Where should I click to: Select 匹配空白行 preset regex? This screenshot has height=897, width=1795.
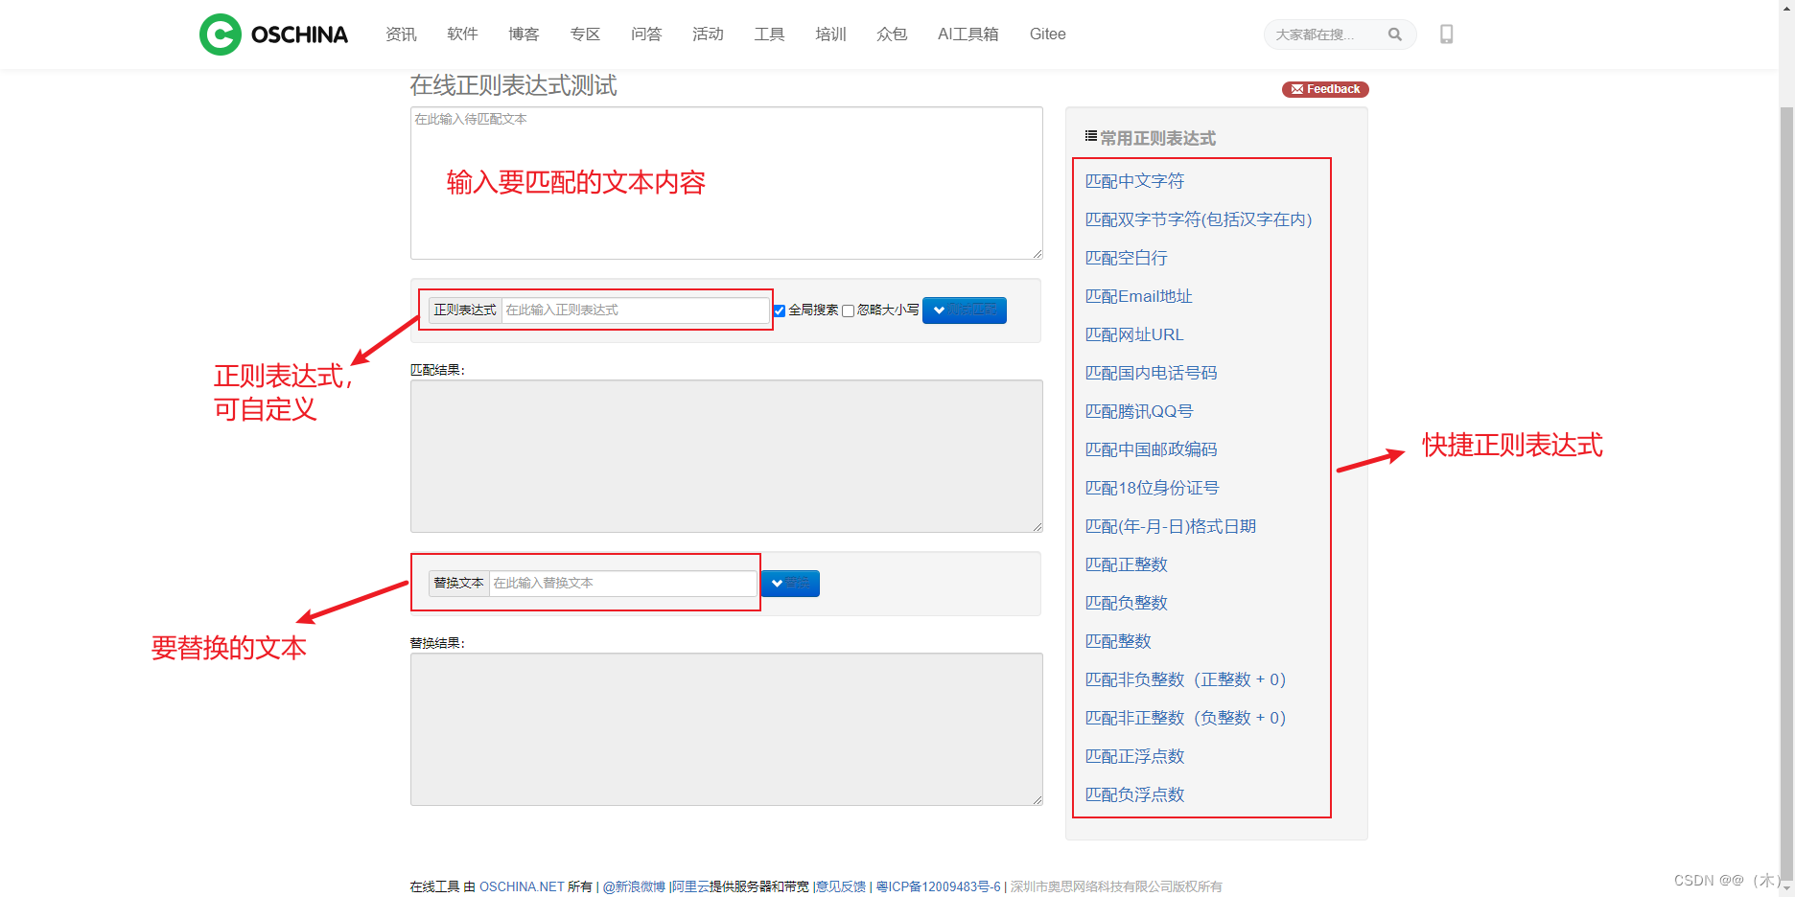pos(1126,258)
